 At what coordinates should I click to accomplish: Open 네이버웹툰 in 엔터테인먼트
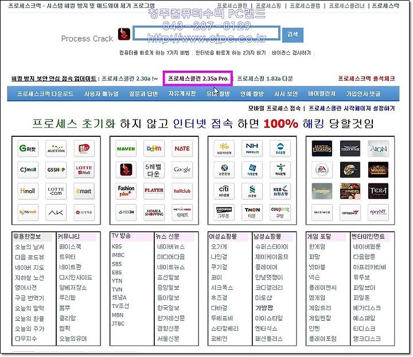(x=367, y=247)
